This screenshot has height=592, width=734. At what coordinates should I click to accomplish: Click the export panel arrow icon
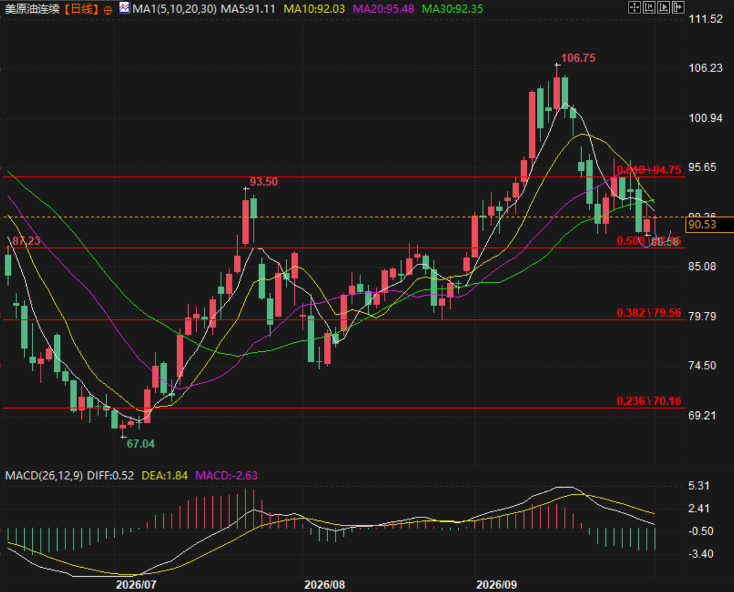pos(678,8)
